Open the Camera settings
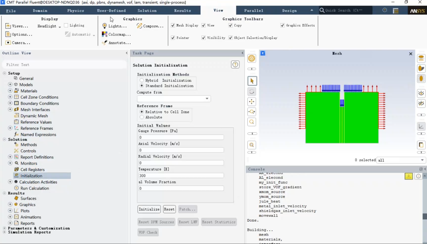This screenshot has height=244, width=427. coord(18,43)
